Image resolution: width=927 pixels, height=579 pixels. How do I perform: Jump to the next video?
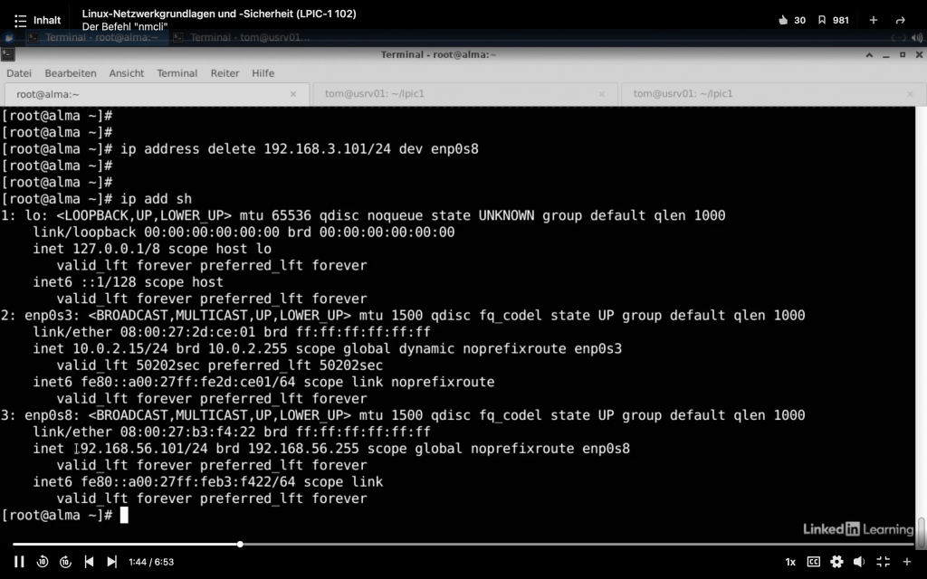point(111,562)
